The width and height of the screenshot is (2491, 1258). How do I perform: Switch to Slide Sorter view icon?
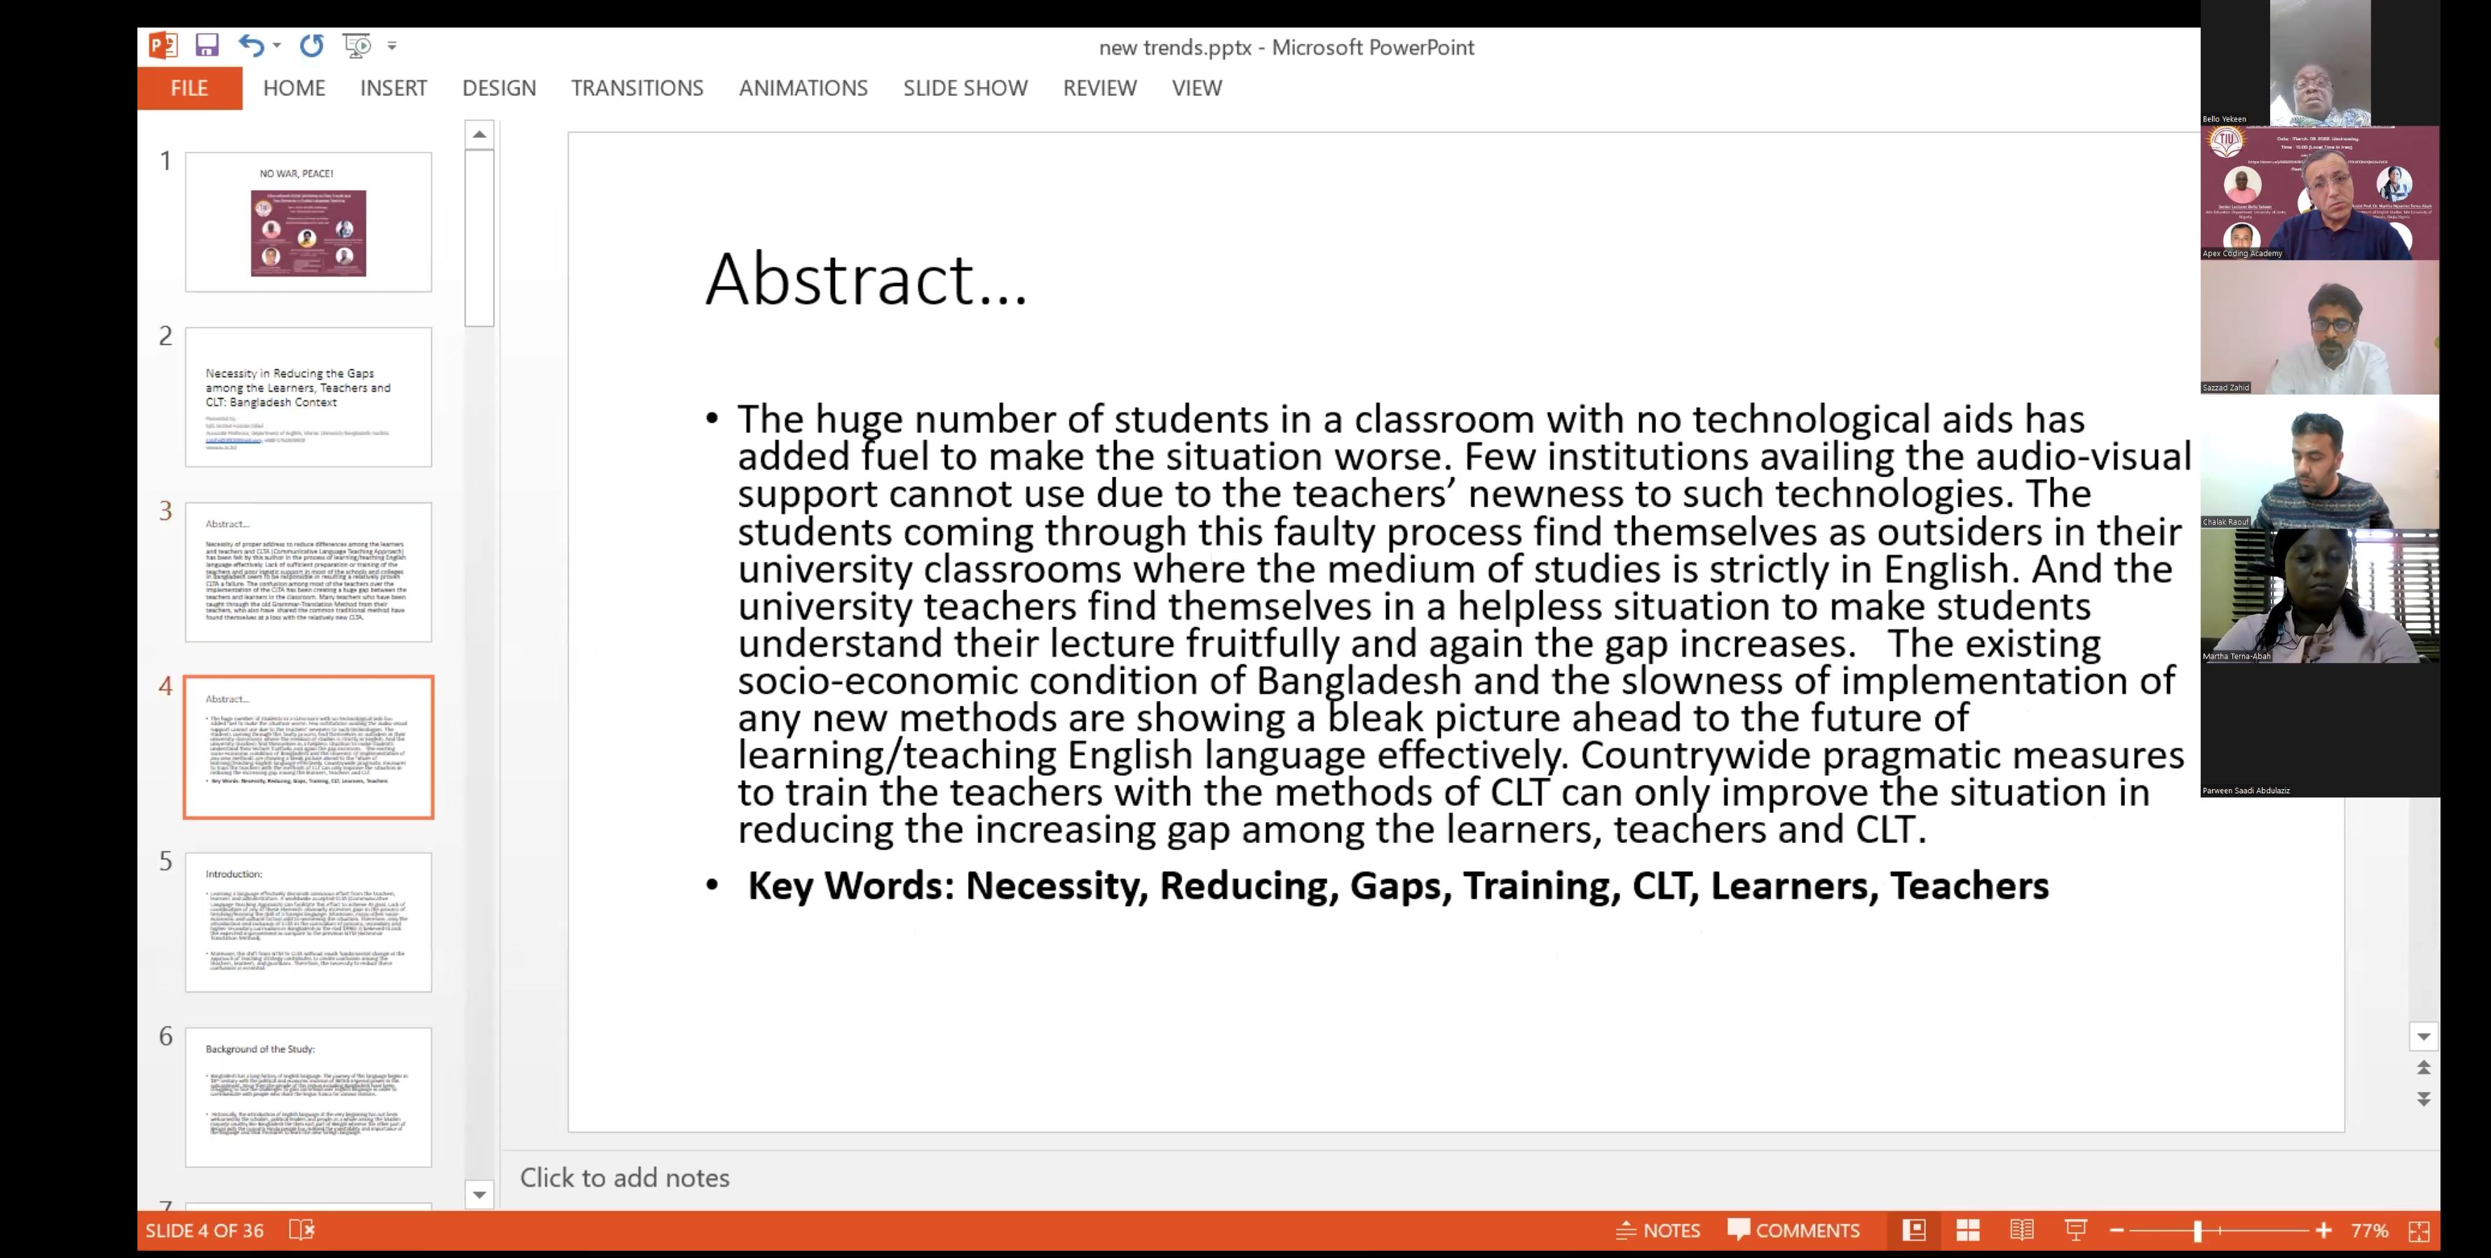pyautogui.click(x=1967, y=1230)
